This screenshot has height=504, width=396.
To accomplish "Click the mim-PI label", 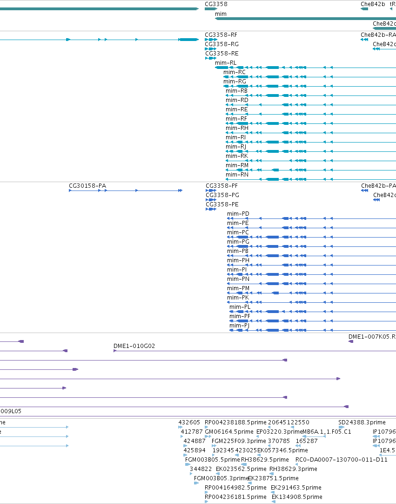I will click(237, 270).
